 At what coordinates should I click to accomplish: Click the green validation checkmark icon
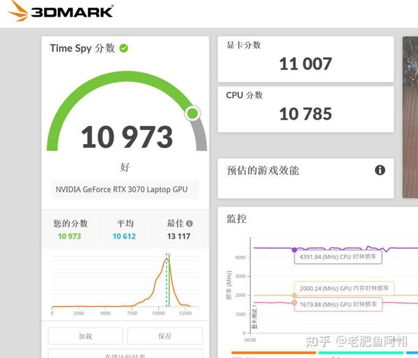(123, 49)
